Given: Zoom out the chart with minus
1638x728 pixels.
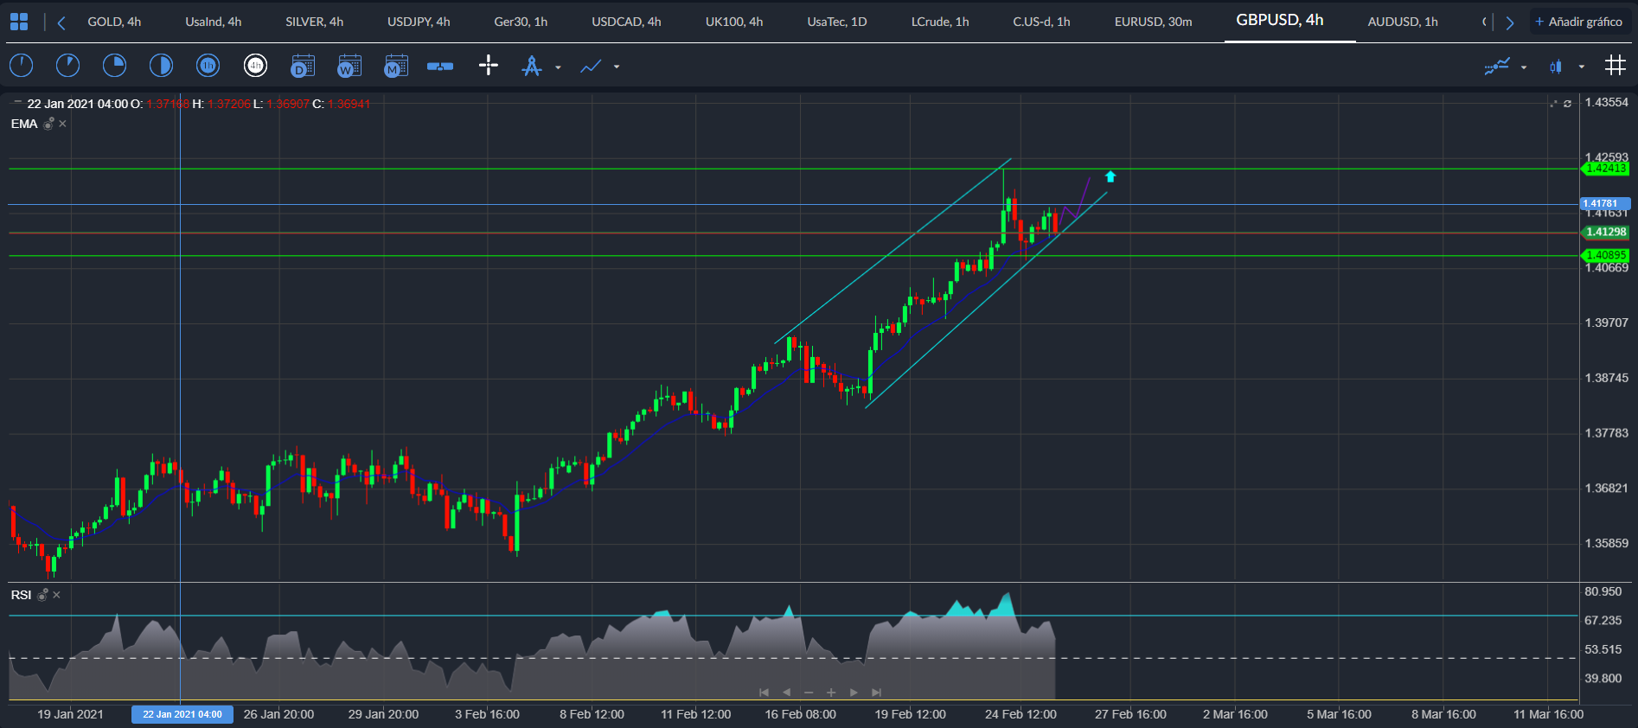Looking at the screenshot, I should [809, 692].
